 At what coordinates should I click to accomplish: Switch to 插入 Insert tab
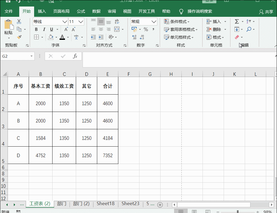[x=42, y=11]
